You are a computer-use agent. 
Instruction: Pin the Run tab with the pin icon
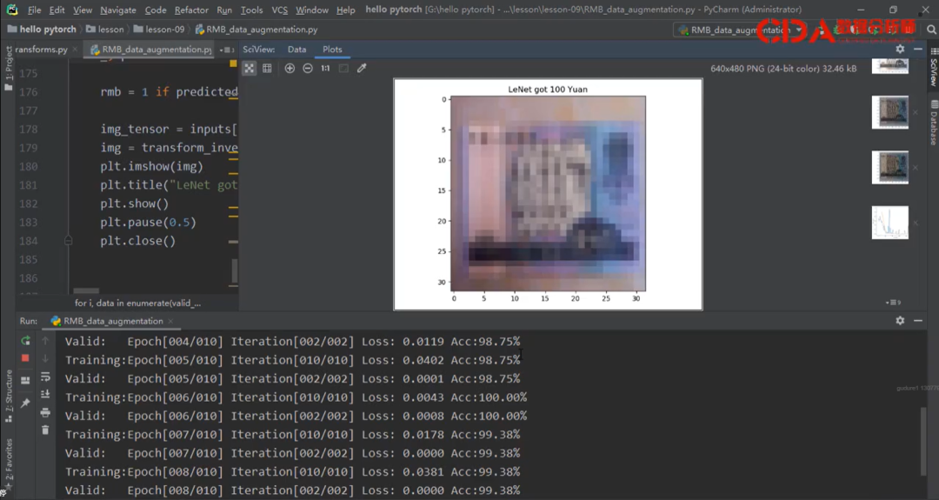tap(25, 403)
